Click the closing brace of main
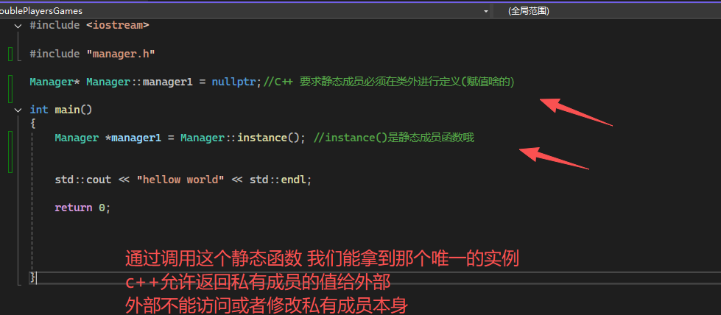 (x=32, y=277)
